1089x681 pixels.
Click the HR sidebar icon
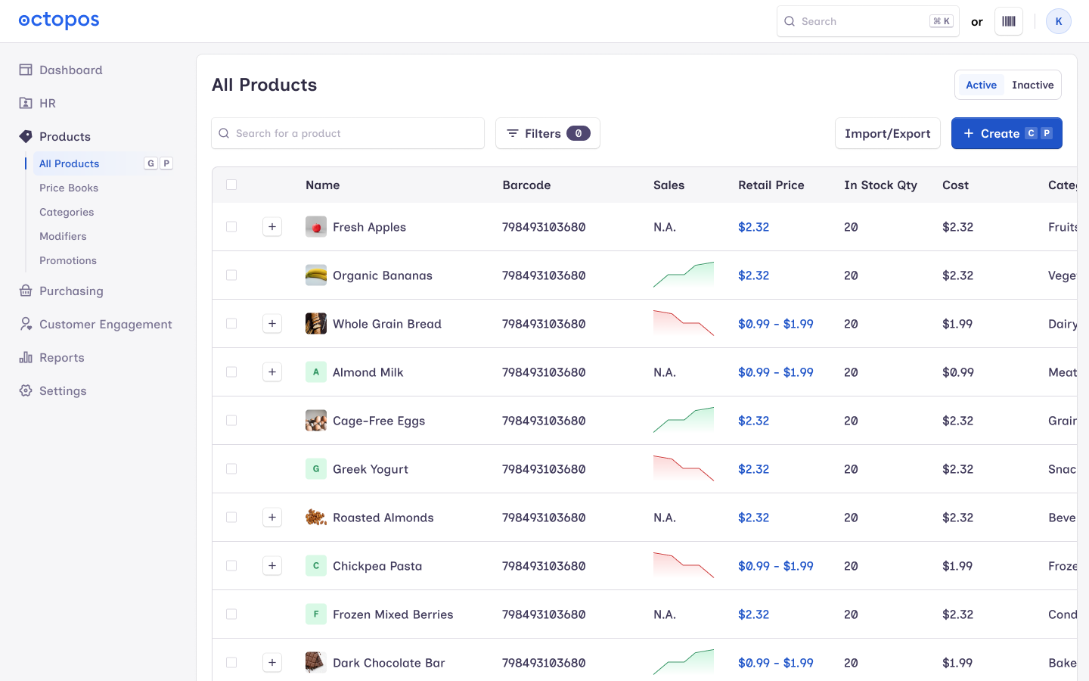point(26,103)
